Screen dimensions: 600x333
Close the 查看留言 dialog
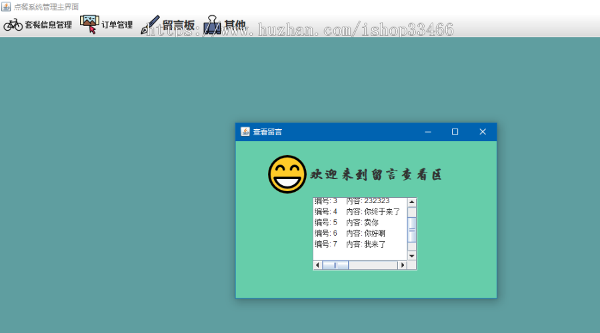pos(483,132)
